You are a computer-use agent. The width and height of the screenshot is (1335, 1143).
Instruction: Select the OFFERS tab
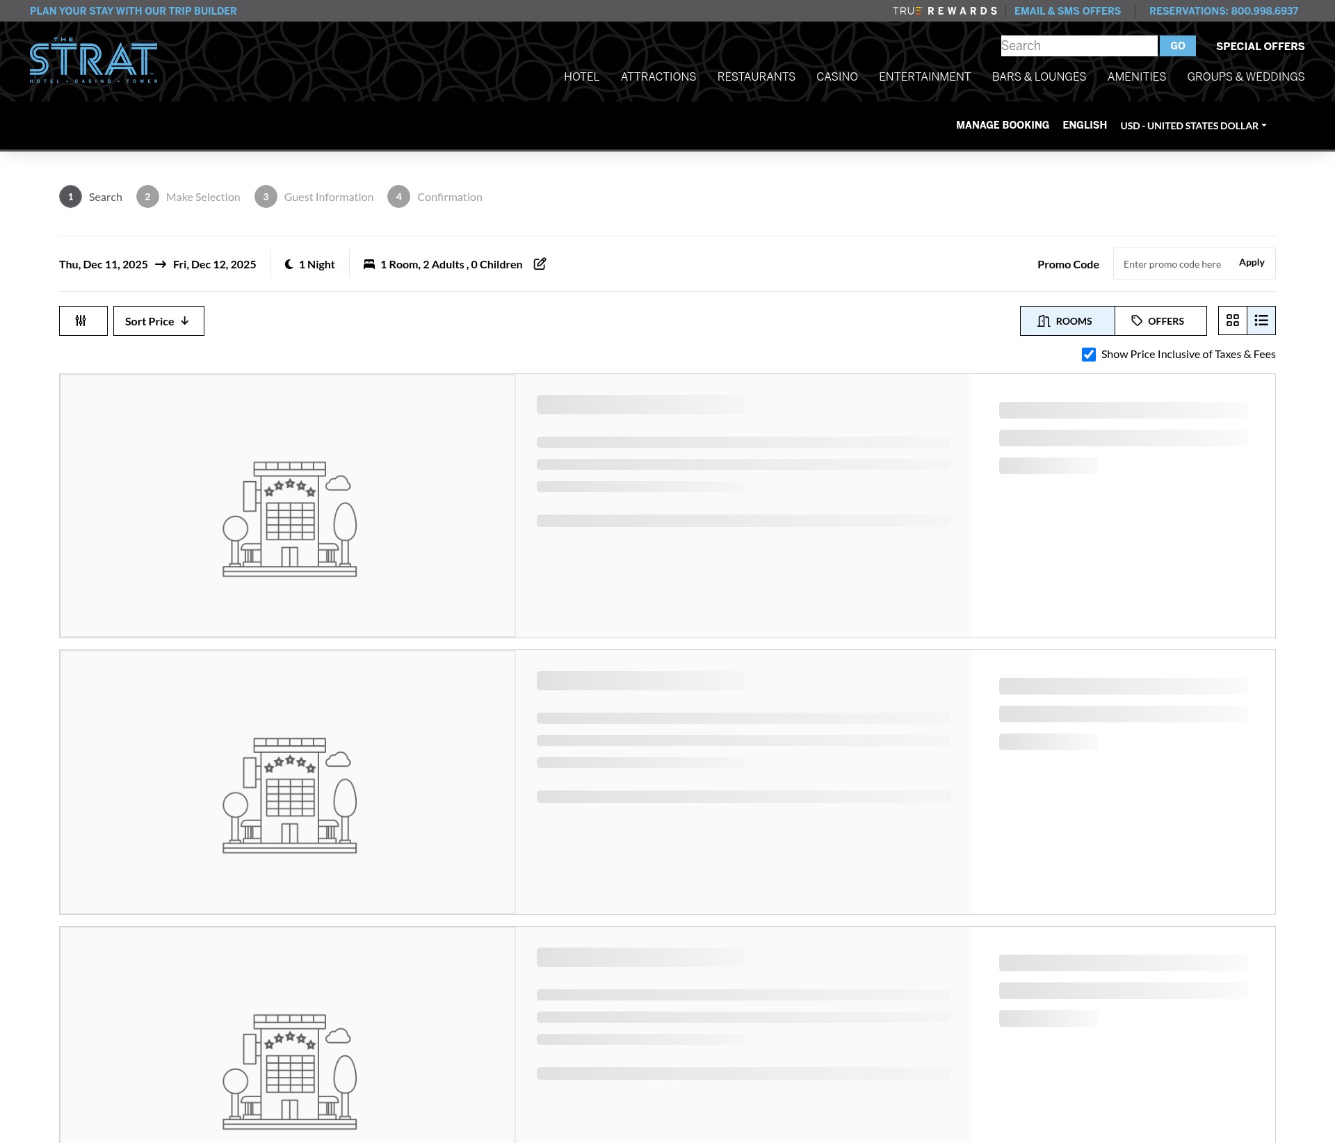coord(1160,321)
